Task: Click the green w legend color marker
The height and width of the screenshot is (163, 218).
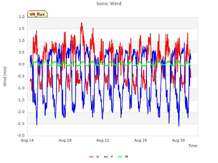Action: [x=120, y=157]
